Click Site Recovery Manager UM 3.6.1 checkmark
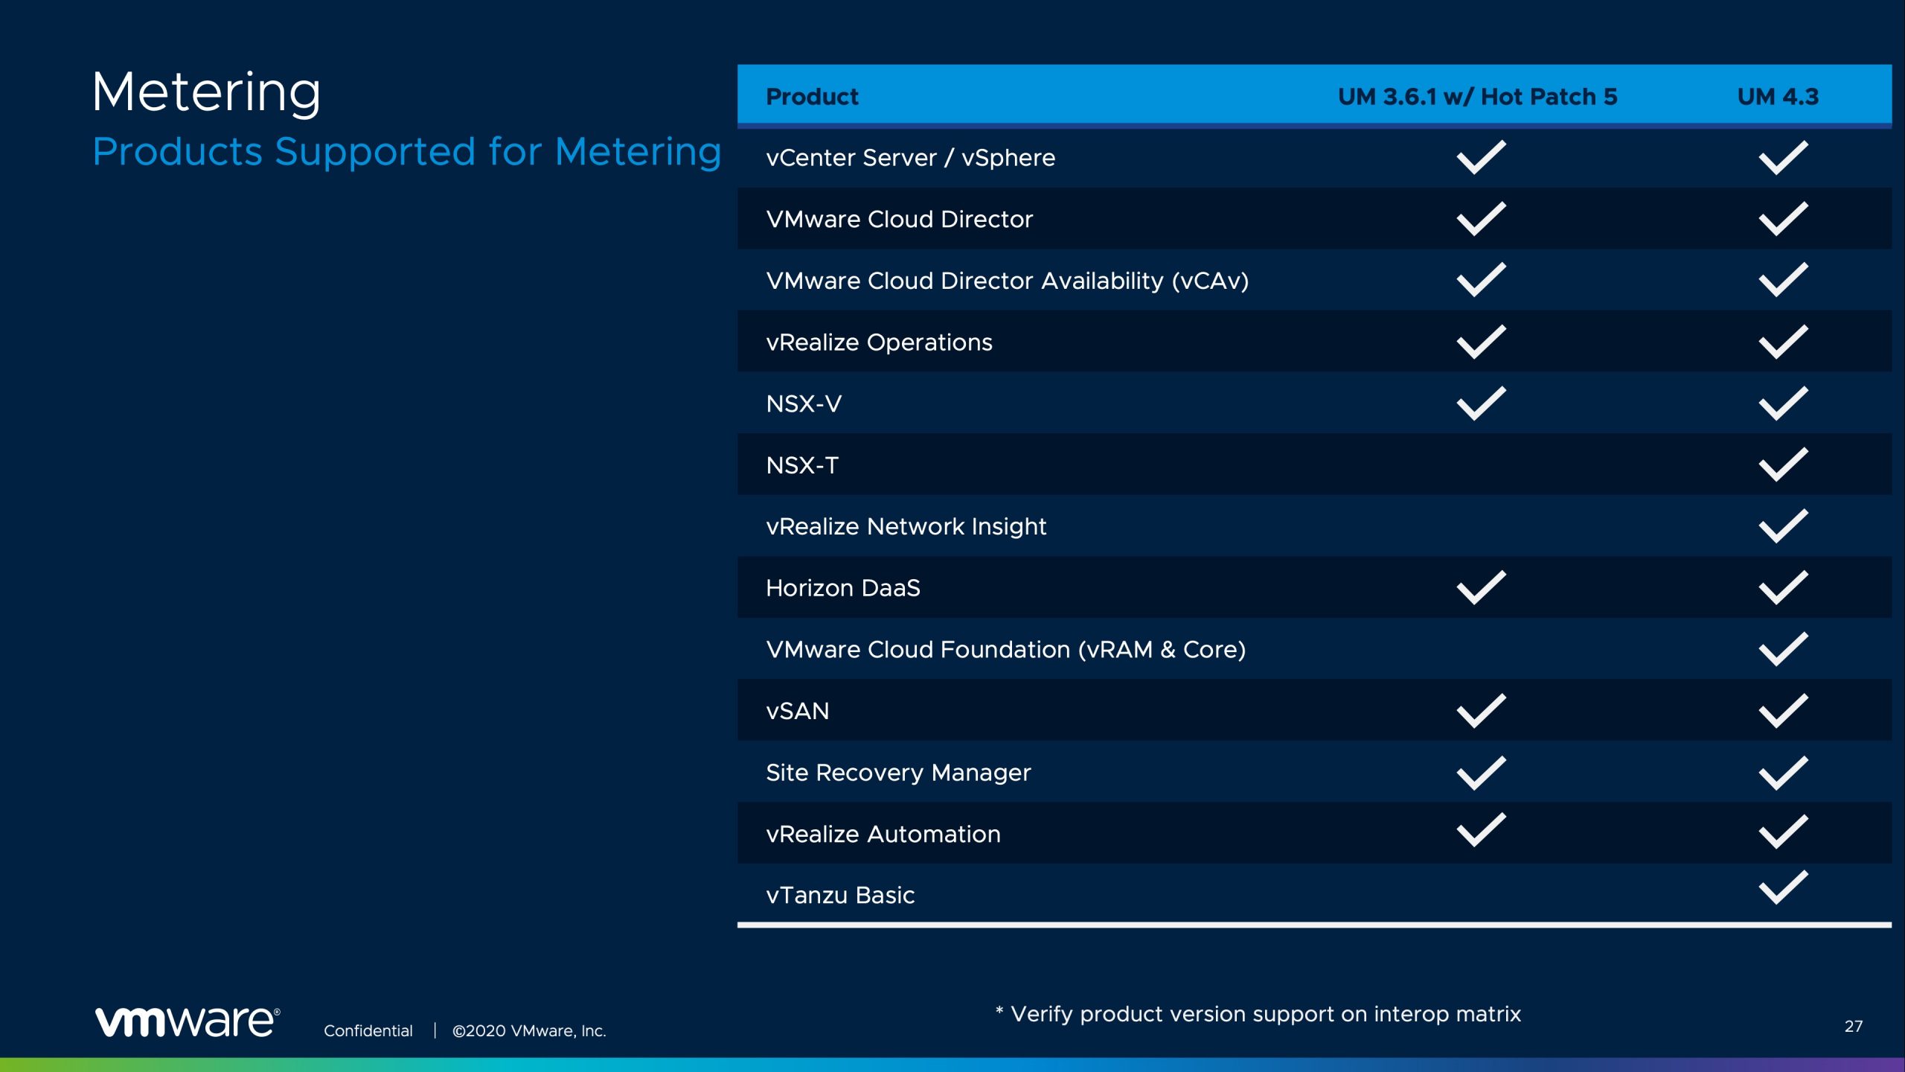1905x1072 pixels. coord(1481,772)
